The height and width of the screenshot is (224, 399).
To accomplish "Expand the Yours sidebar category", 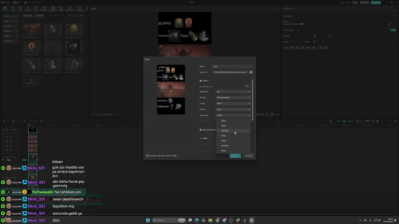I will 10,21.
